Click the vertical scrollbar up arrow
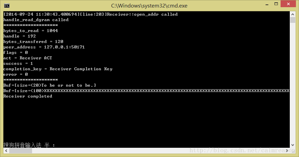The height and width of the screenshot is (157, 299). [293, 14]
